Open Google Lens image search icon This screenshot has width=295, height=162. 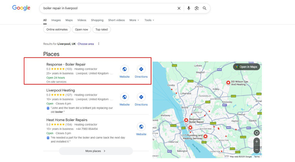pos(197,8)
